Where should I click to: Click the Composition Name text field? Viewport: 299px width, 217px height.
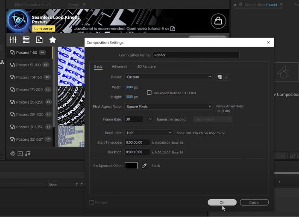[x=196, y=55]
